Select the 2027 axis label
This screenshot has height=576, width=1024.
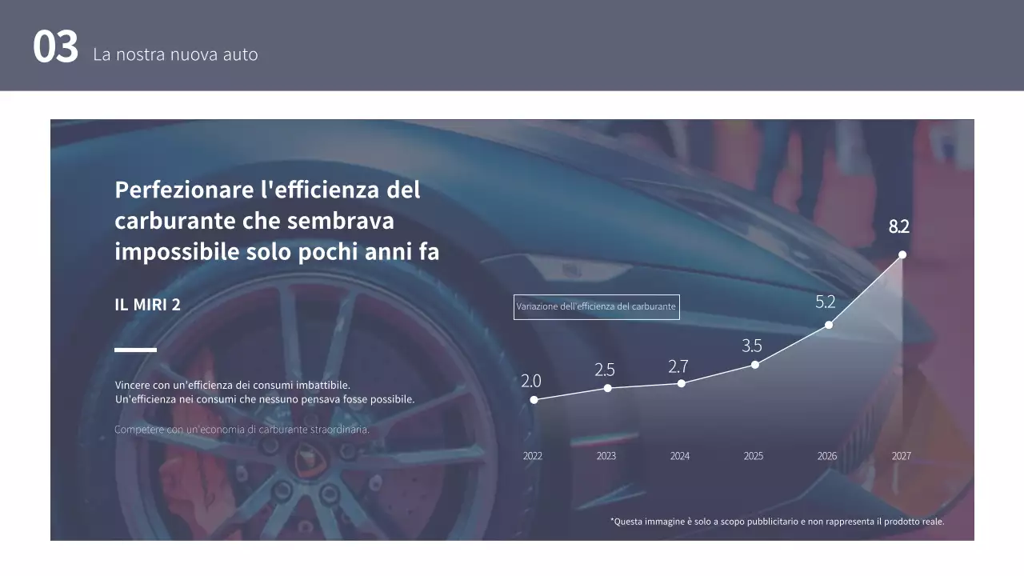pos(901,456)
